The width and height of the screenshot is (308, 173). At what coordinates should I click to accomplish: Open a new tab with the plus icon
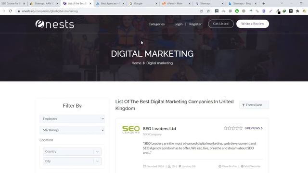tap(264, 3)
